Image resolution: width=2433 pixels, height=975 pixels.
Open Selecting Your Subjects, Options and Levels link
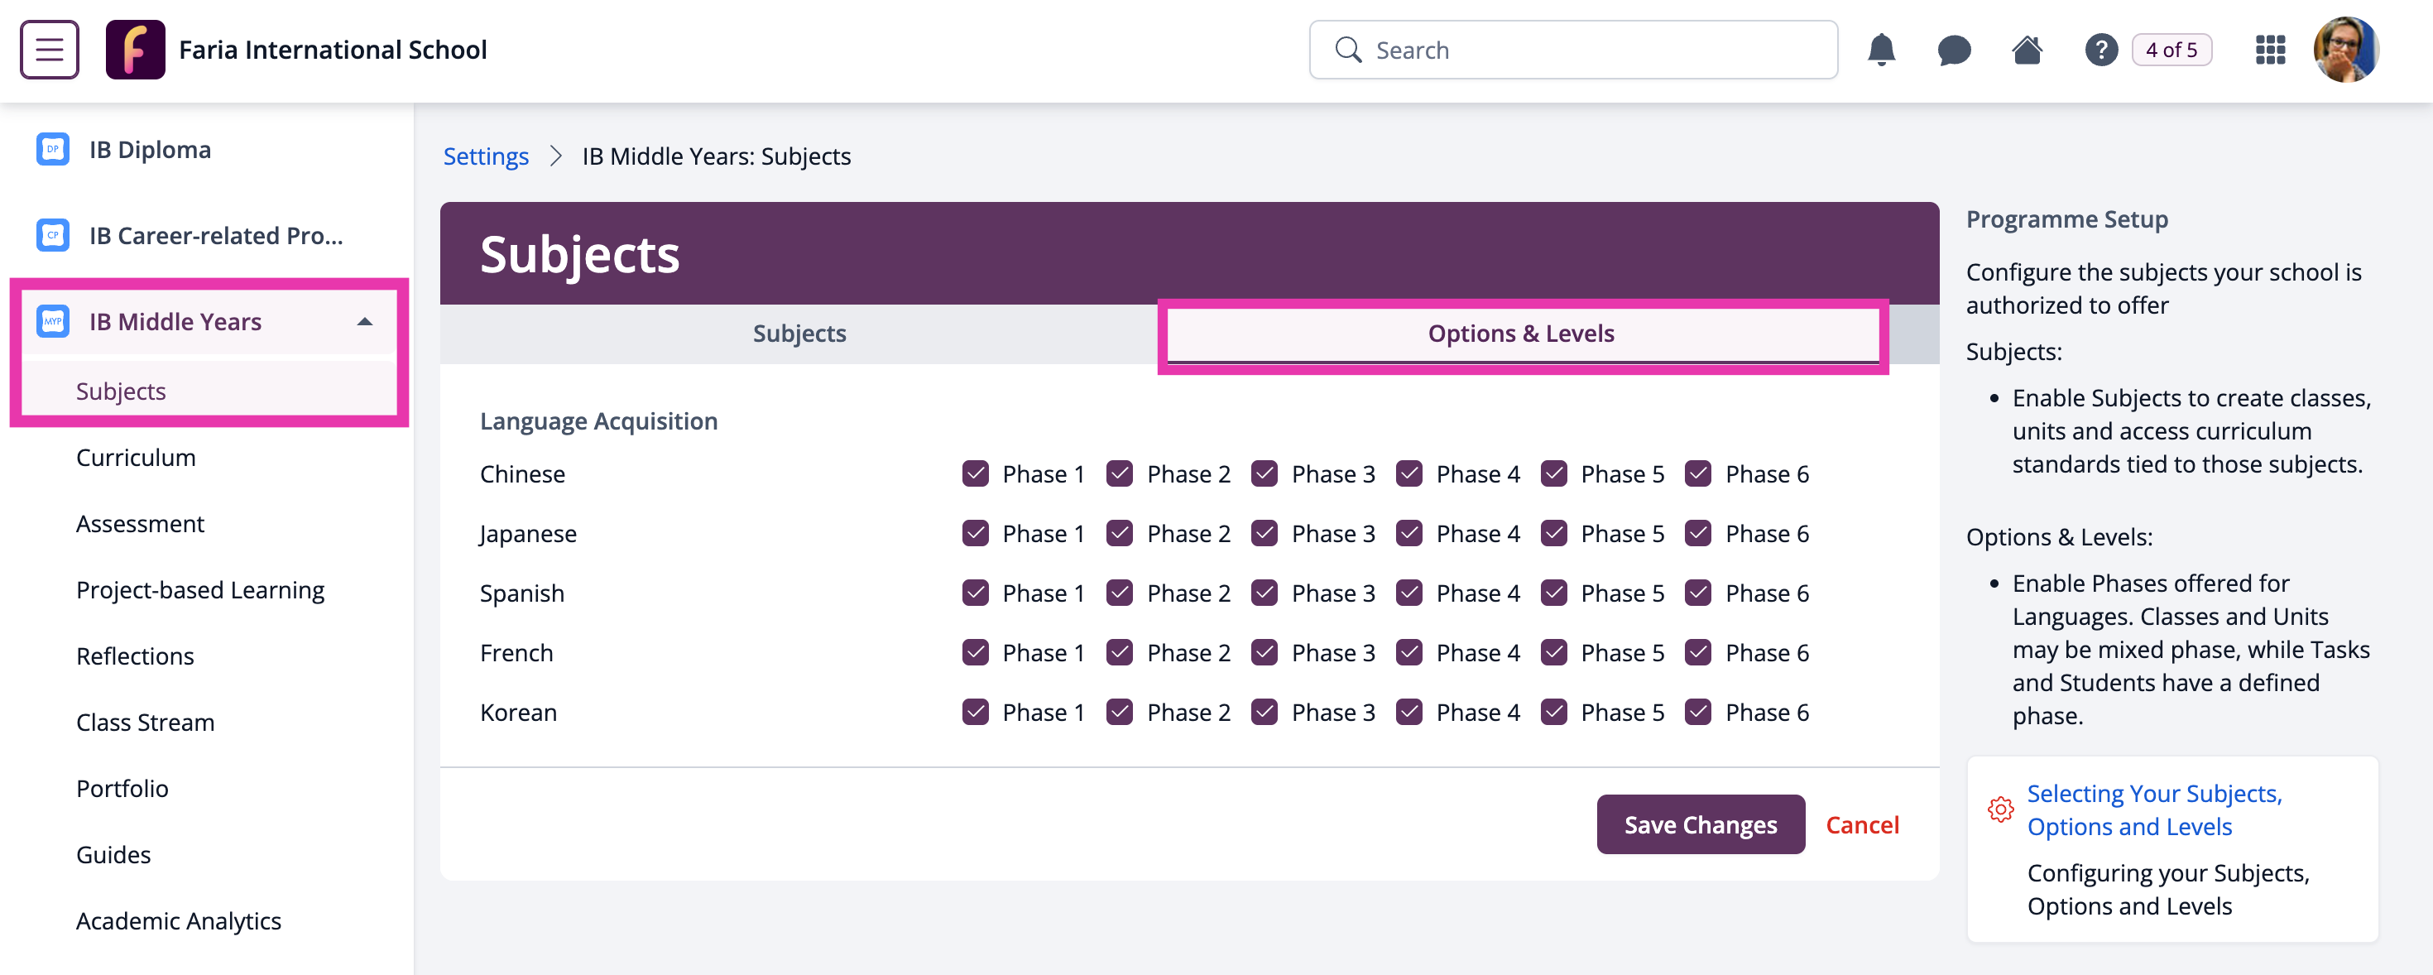coord(2154,809)
